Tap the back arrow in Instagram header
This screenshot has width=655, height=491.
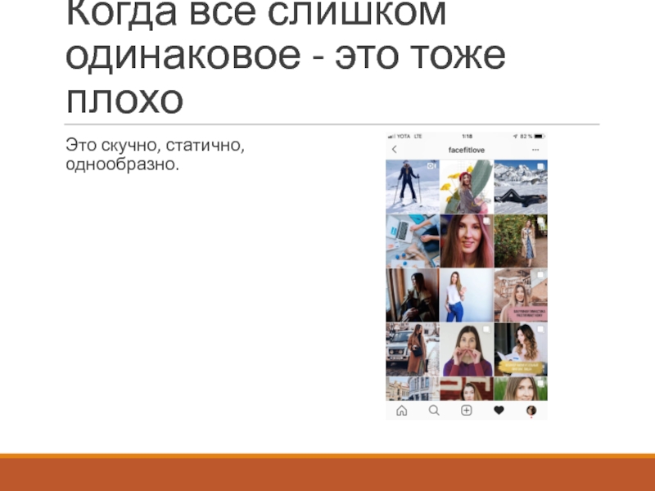point(394,150)
